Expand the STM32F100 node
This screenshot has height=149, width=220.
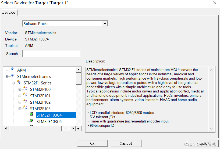20,89
